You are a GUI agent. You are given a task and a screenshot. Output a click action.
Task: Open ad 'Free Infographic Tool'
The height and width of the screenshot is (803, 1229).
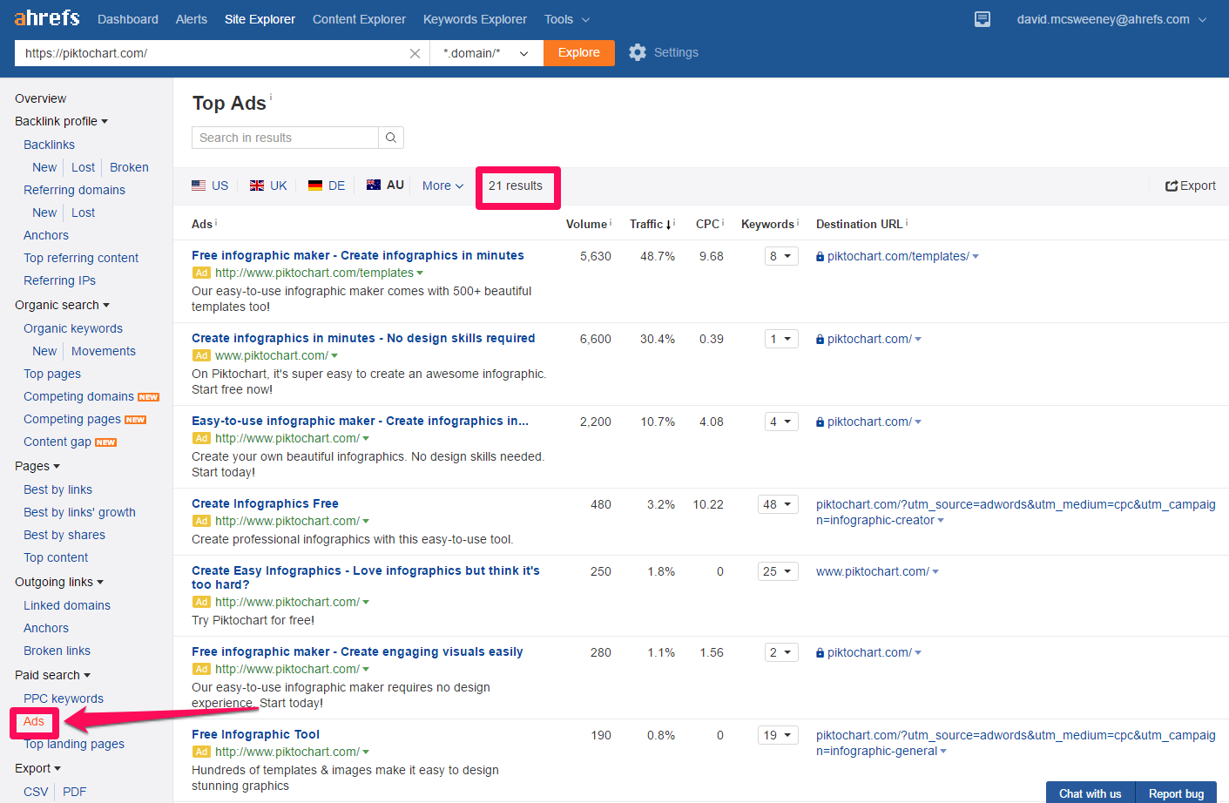tap(255, 734)
